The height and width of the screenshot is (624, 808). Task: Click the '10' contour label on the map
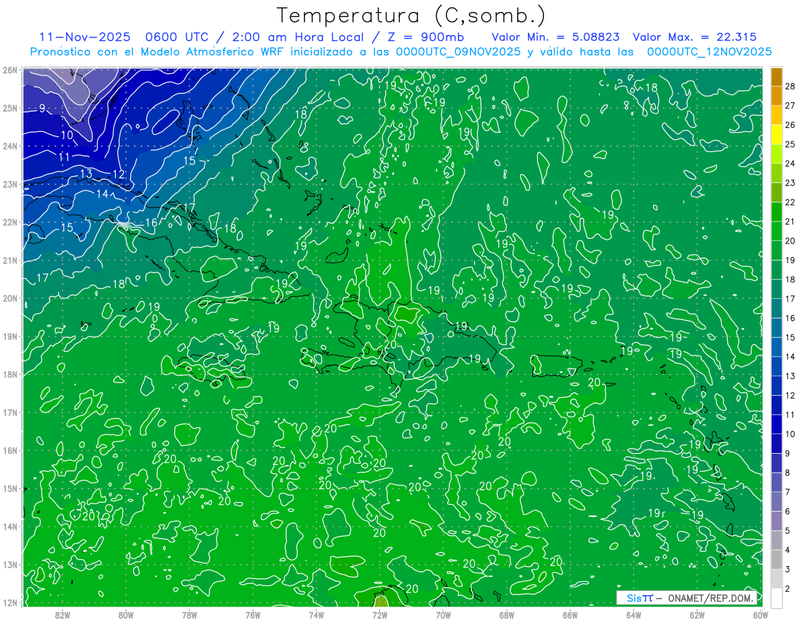click(67, 135)
